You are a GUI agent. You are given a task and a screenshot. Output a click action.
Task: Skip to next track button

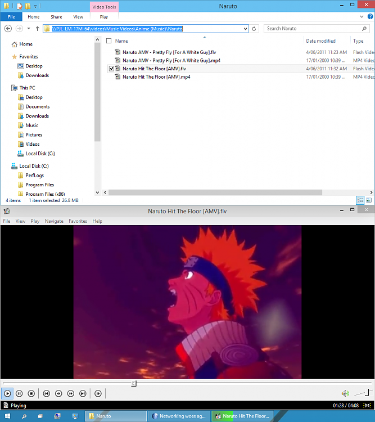[x=83, y=393]
